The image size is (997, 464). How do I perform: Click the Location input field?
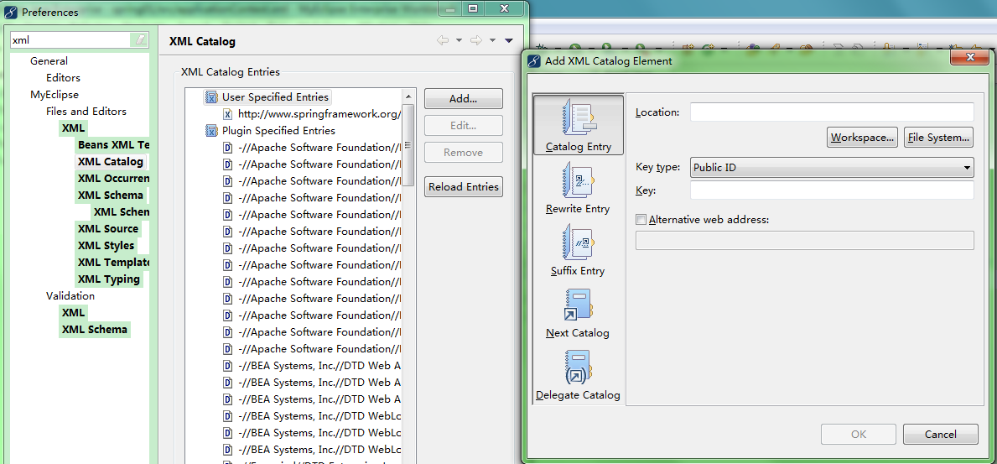(x=831, y=112)
